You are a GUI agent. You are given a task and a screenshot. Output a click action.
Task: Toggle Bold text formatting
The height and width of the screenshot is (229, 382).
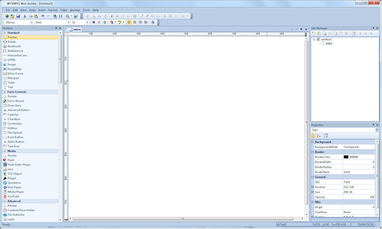[94, 23]
